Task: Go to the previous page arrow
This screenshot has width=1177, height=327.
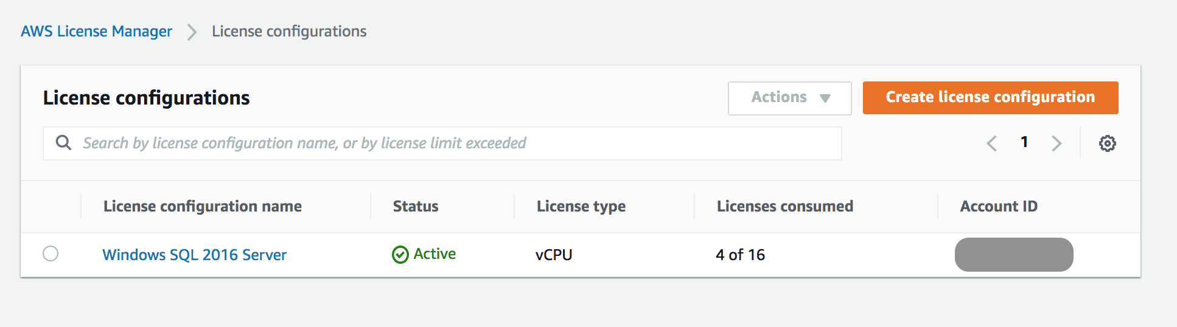Action: tap(992, 143)
